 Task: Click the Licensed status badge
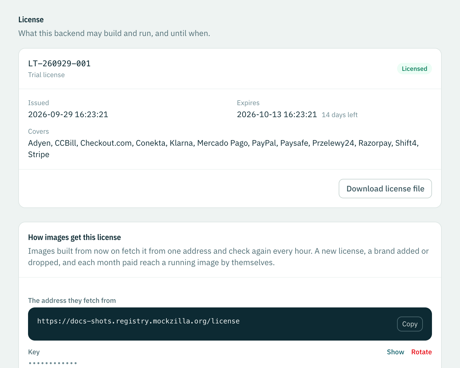pyautogui.click(x=414, y=69)
